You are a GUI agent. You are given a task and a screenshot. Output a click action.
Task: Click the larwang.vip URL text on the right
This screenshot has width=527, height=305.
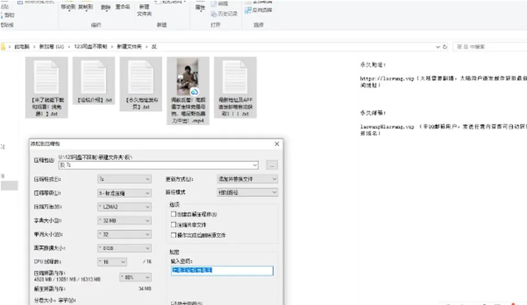click(x=387, y=78)
